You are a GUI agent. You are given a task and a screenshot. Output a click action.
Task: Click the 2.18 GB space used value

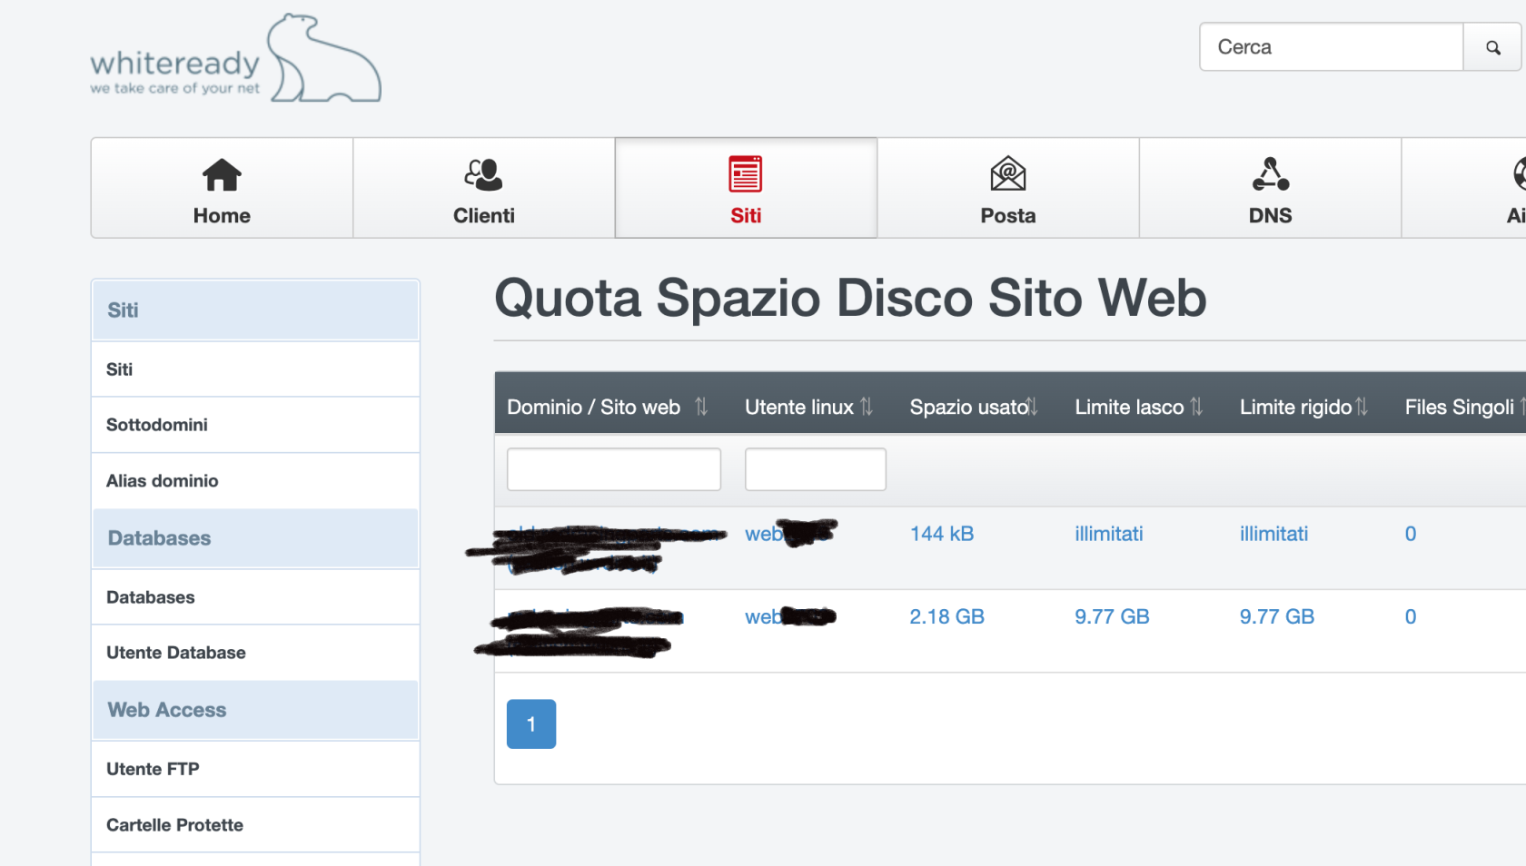pyautogui.click(x=947, y=616)
